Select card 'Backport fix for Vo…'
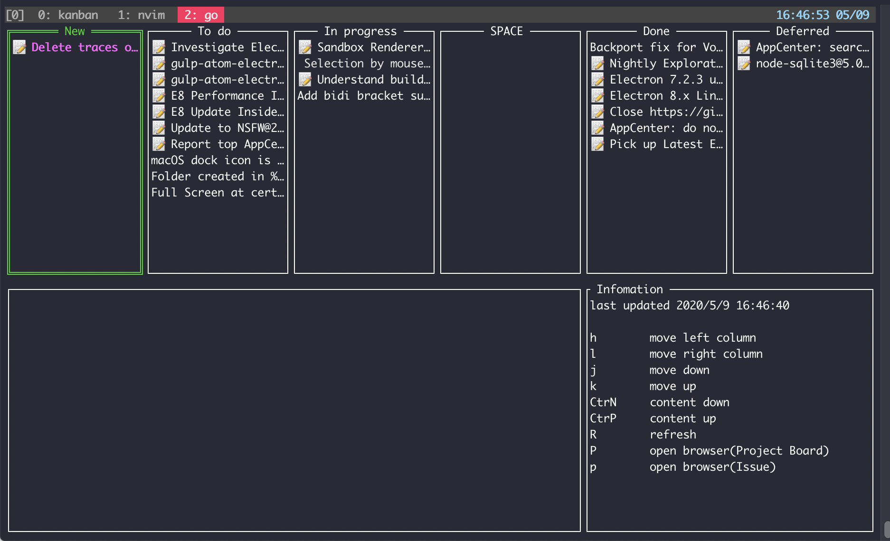The image size is (890, 541). tap(657, 47)
